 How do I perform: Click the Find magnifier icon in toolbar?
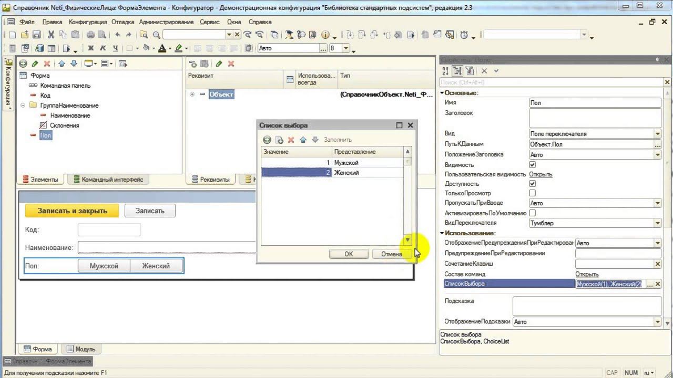click(156, 35)
